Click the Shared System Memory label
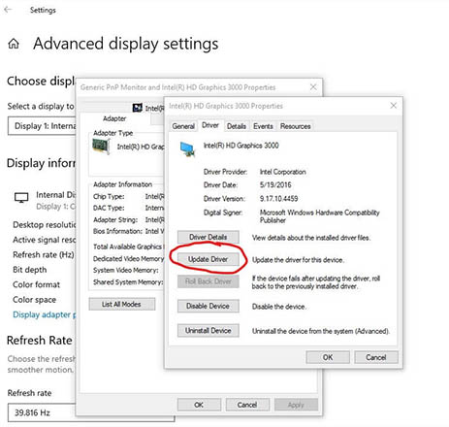 128,282
